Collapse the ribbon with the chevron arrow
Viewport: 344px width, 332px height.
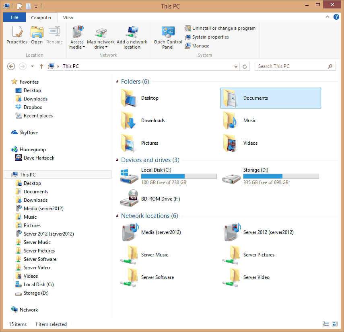(328, 16)
